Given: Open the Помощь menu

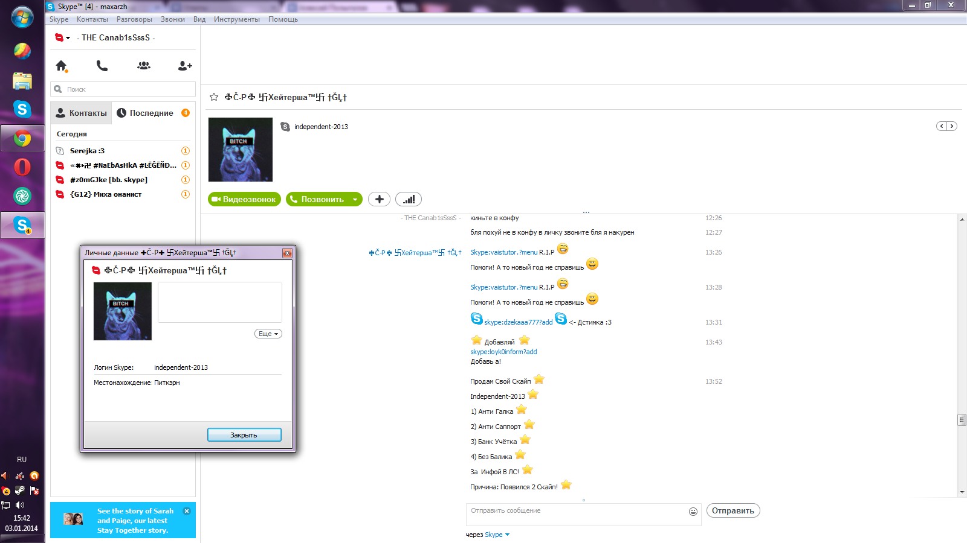Looking at the screenshot, I should (x=283, y=19).
